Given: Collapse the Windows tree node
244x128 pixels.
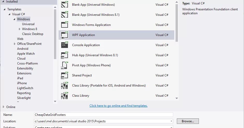Looking at the screenshot, I should tap(14, 19).
